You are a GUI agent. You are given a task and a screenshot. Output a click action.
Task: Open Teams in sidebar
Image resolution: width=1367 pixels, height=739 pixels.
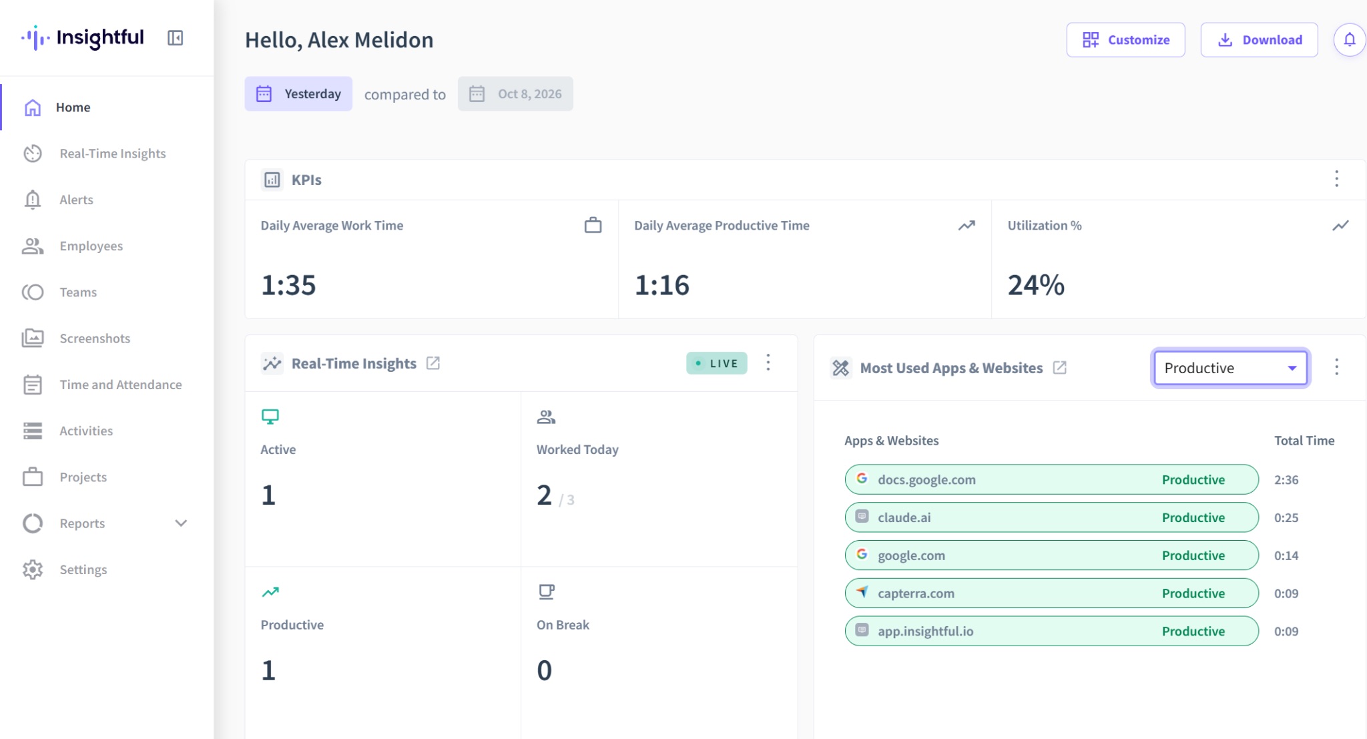(x=107, y=292)
